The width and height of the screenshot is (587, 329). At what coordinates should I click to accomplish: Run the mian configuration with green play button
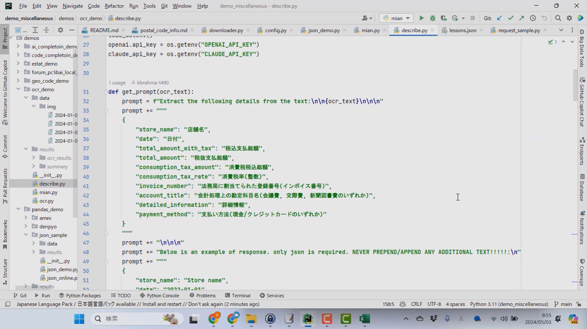(x=421, y=18)
